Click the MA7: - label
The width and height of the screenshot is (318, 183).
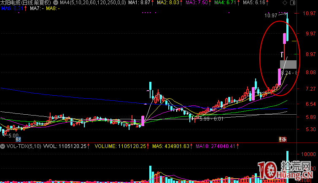[37, 8]
